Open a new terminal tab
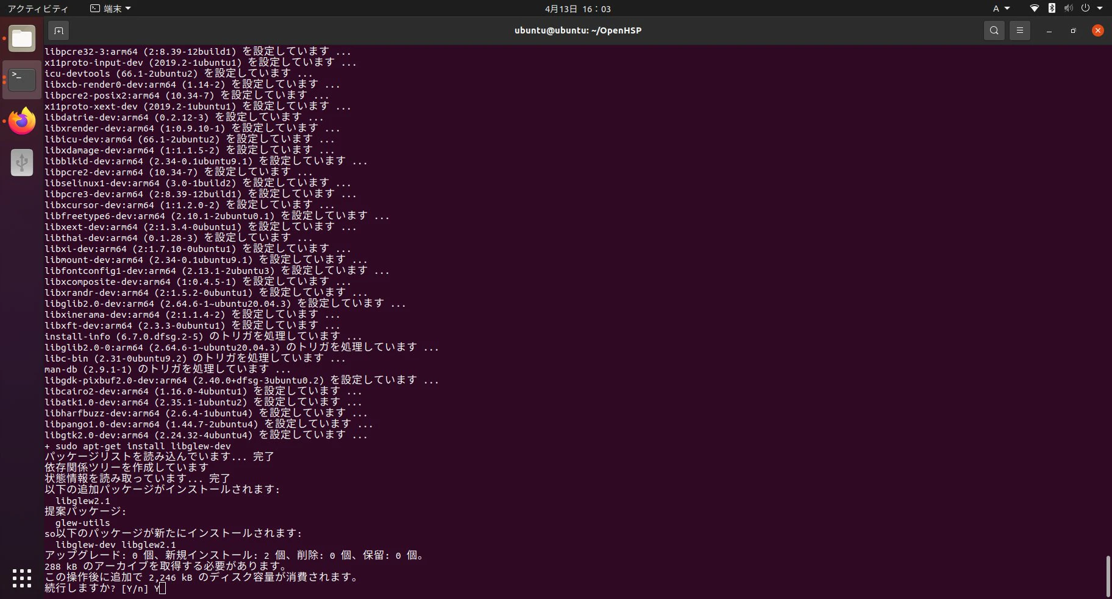 [59, 30]
